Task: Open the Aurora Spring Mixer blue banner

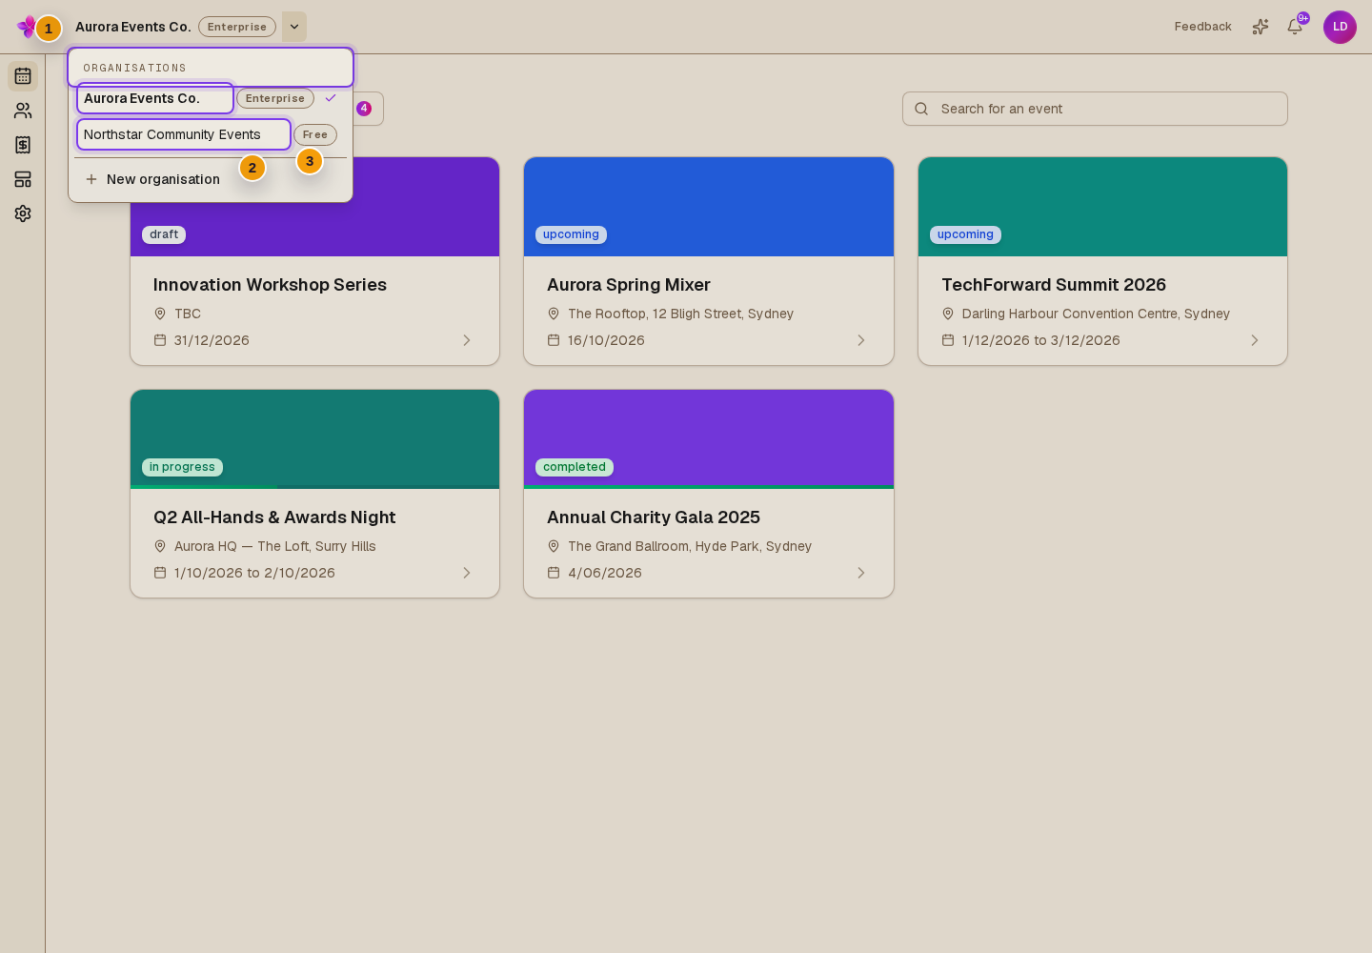Action: pyautogui.click(x=709, y=207)
